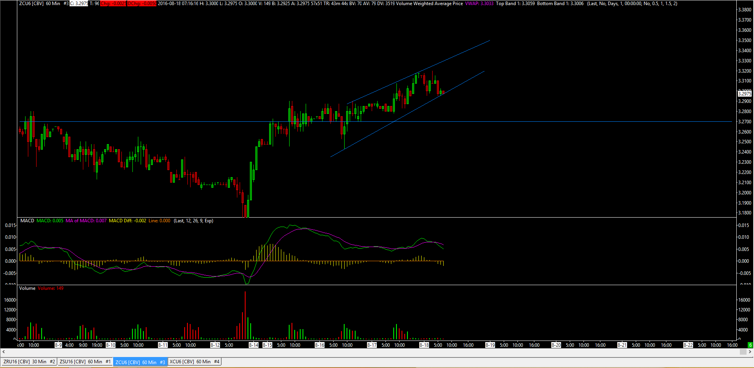Image resolution: width=754 pixels, height=368 pixels.
Task: Click the 3.1800 price level on the price axis
Action: pyautogui.click(x=745, y=213)
